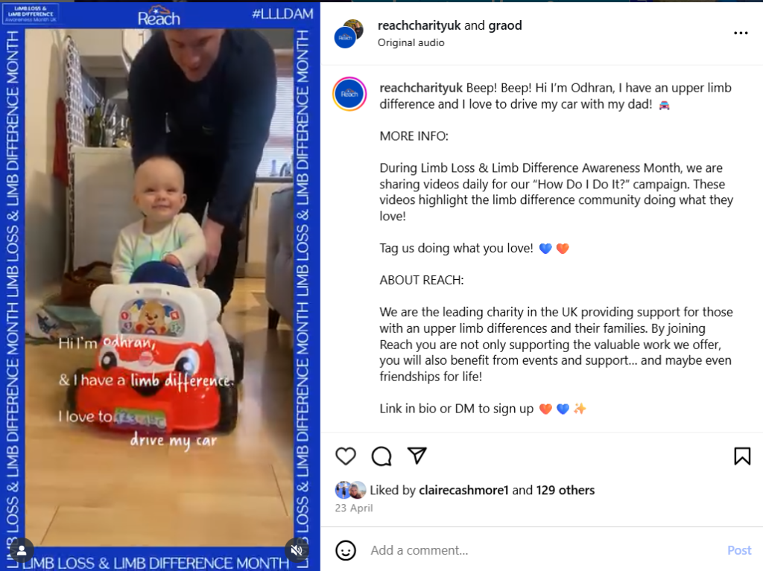
Task: Show tagged people icon on video
Action: [x=22, y=551]
